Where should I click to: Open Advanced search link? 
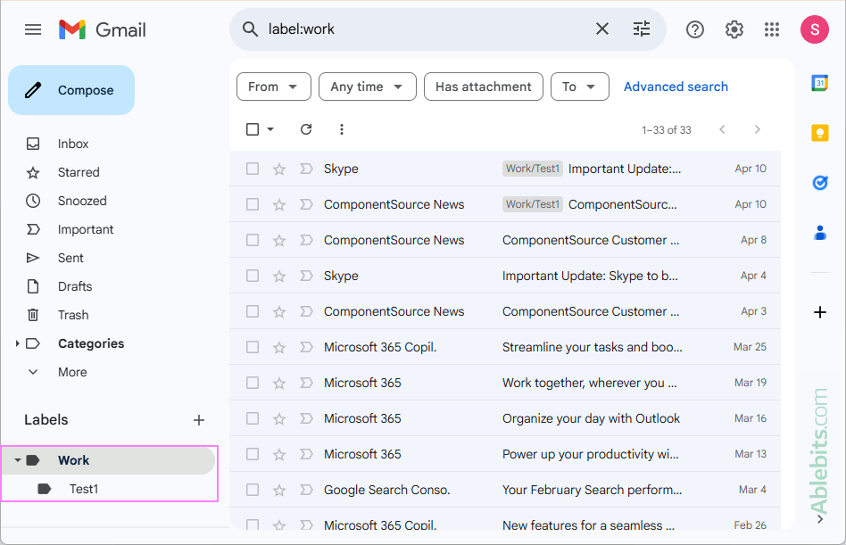click(x=676, y=87)
